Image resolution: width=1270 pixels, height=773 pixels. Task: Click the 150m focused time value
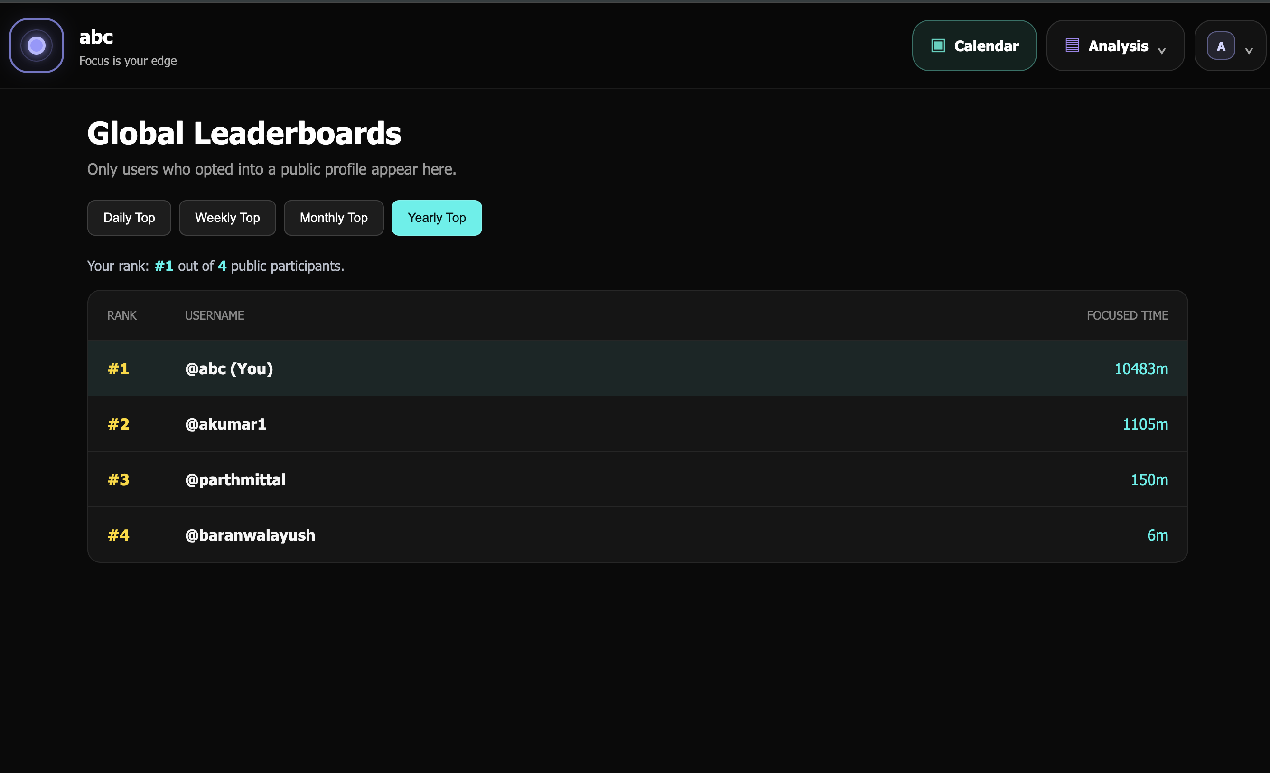tap(1149, 479)
